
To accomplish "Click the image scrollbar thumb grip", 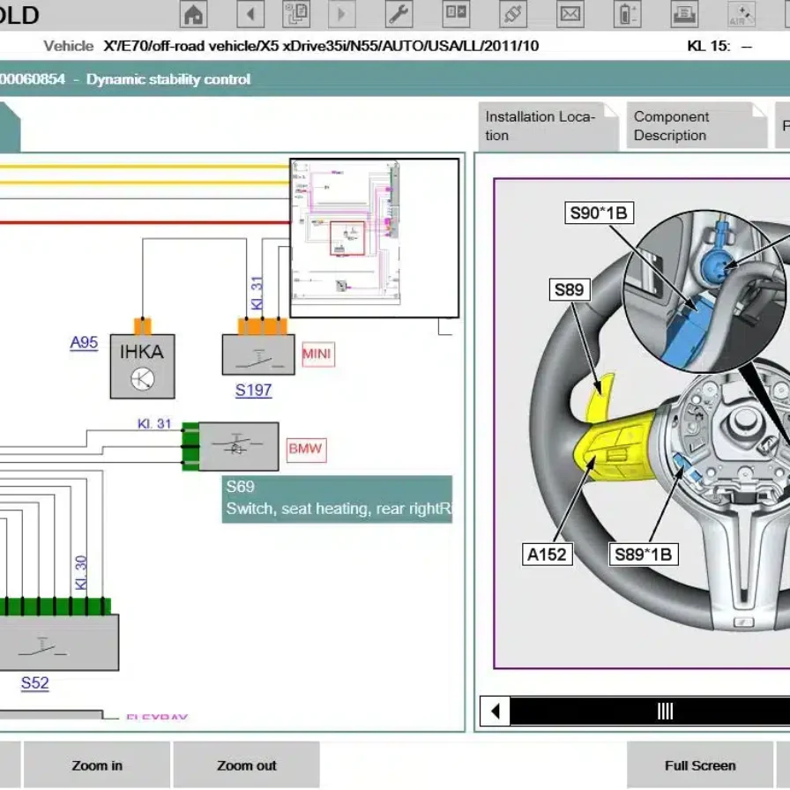I will pos(665,711).
